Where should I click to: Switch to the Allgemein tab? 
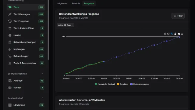(x=62, y=3)
